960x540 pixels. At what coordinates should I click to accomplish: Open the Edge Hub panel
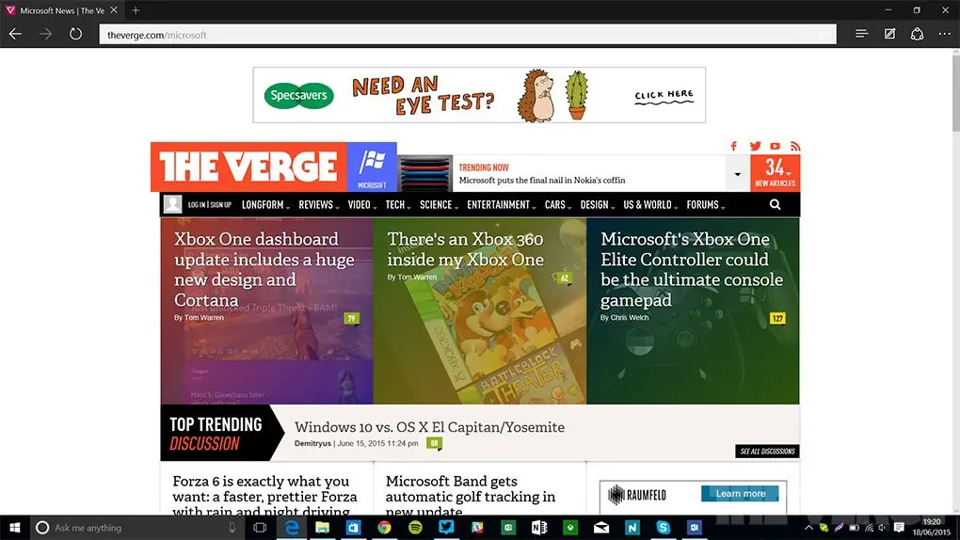[861, 34]
